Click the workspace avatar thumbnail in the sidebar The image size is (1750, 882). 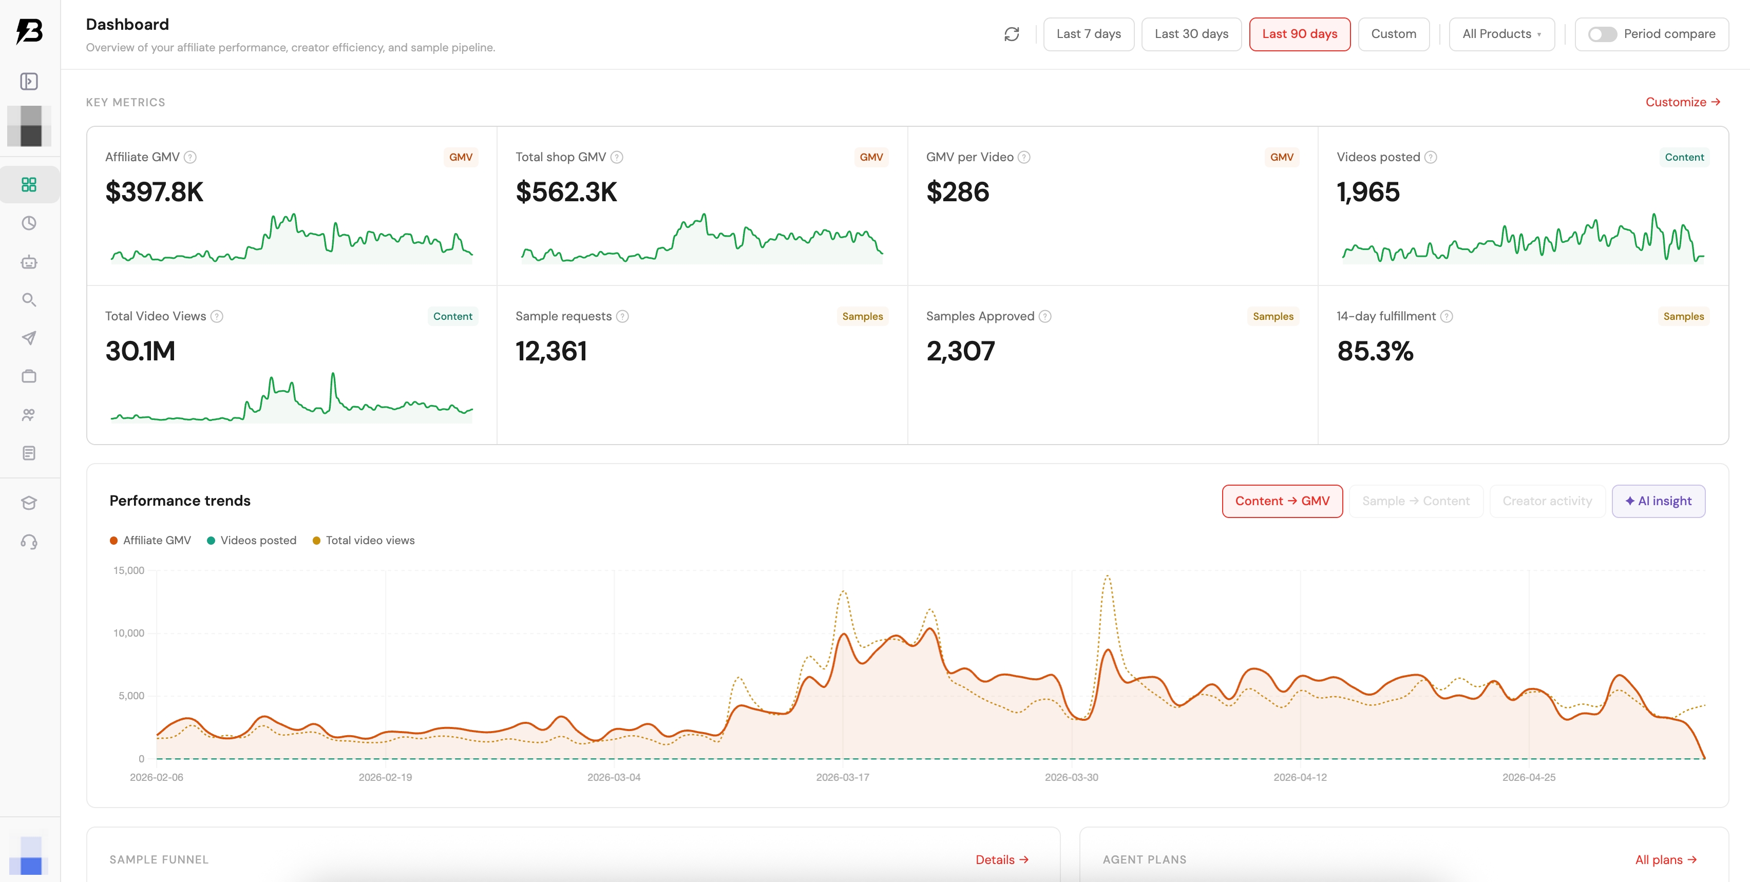[29, 126]
